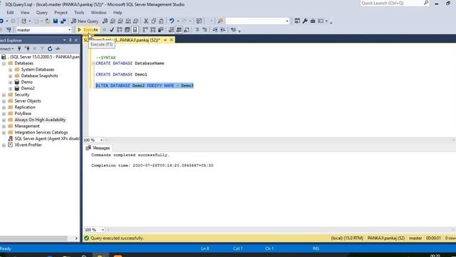Click Object Explorer horizontal scrollbar right arrow
The image size is (456, 257).
76,238
